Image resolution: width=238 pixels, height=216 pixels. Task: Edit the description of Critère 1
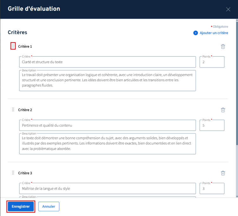tap(108, 80)
